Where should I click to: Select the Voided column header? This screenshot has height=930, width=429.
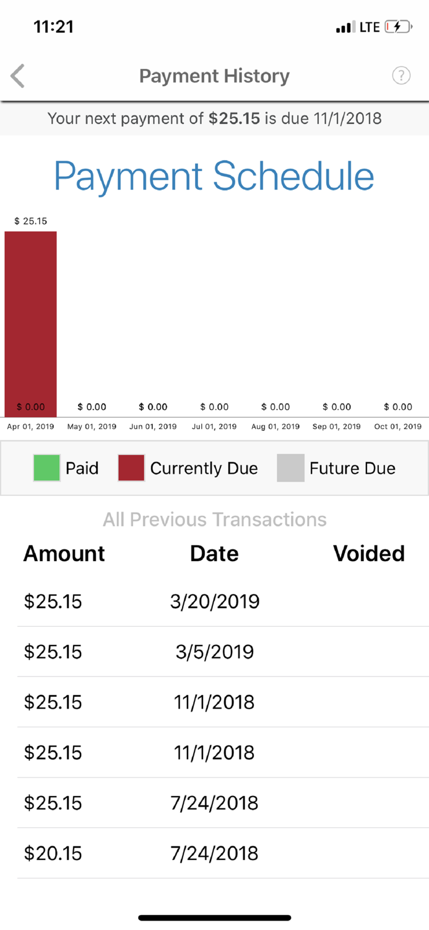(x=369, y=554)
